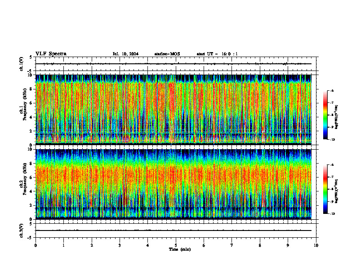Click the "VLF Spectra" plot title
This screenshot has height=275, width=356.
(x=51, y=54)
